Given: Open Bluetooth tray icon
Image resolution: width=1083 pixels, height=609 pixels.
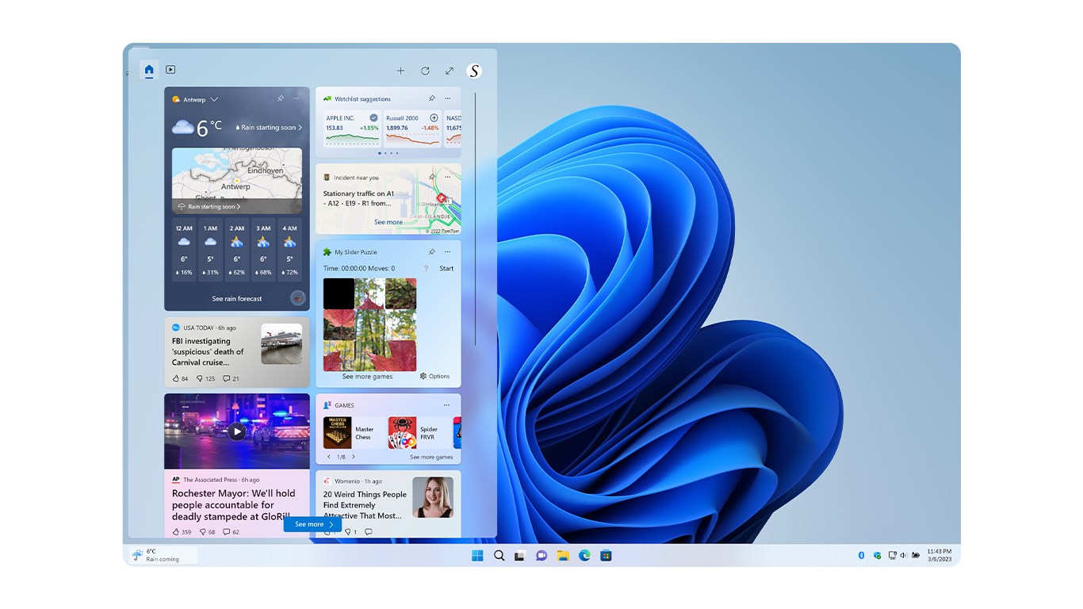Looking at the screenshot, I should 861,556.
